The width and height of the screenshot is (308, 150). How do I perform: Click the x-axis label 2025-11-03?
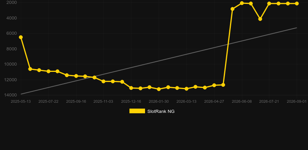pos(103,102)
